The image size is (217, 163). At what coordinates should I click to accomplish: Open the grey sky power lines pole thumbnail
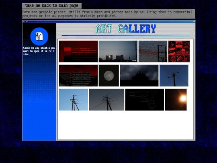[x=106, y=100]
